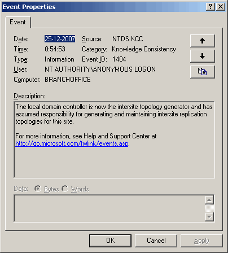Click the empty Data field box
The image size is (228, 253).
[x=109, y=208]
